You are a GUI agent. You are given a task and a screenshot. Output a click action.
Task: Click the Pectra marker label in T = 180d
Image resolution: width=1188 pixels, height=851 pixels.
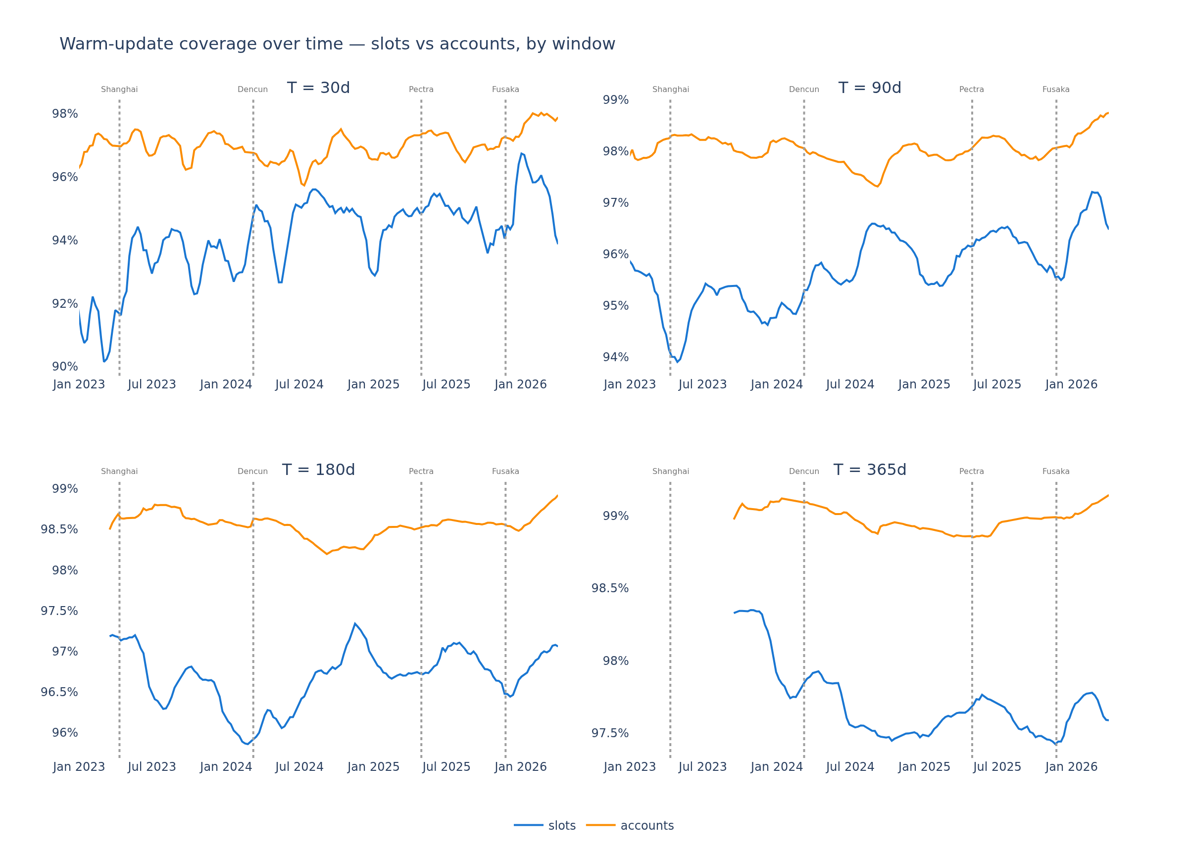coord(421,472)
